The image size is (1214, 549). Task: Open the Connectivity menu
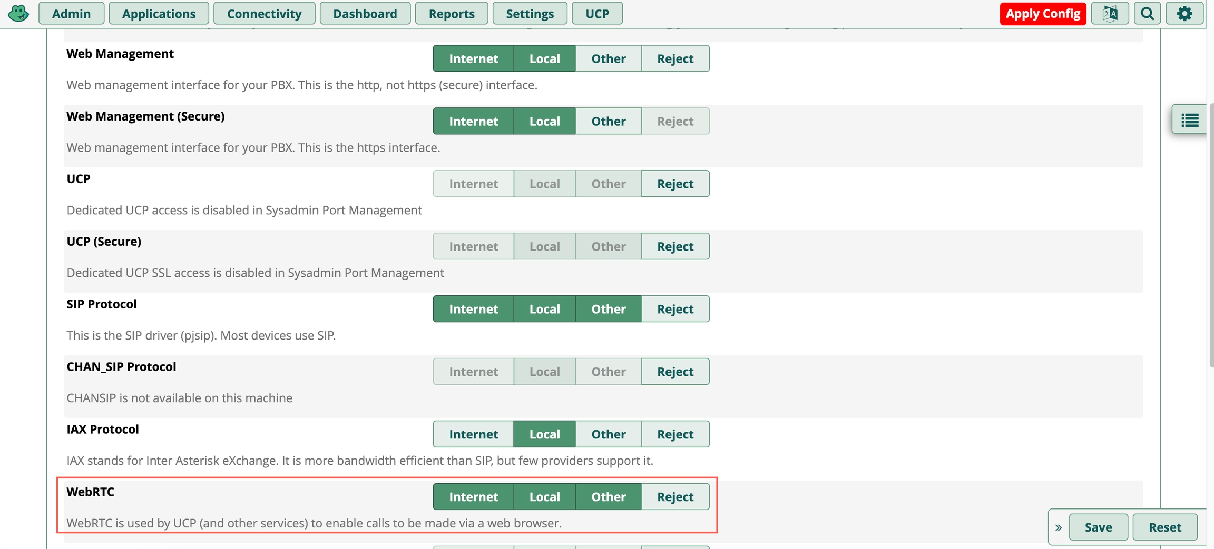[264, 14]
